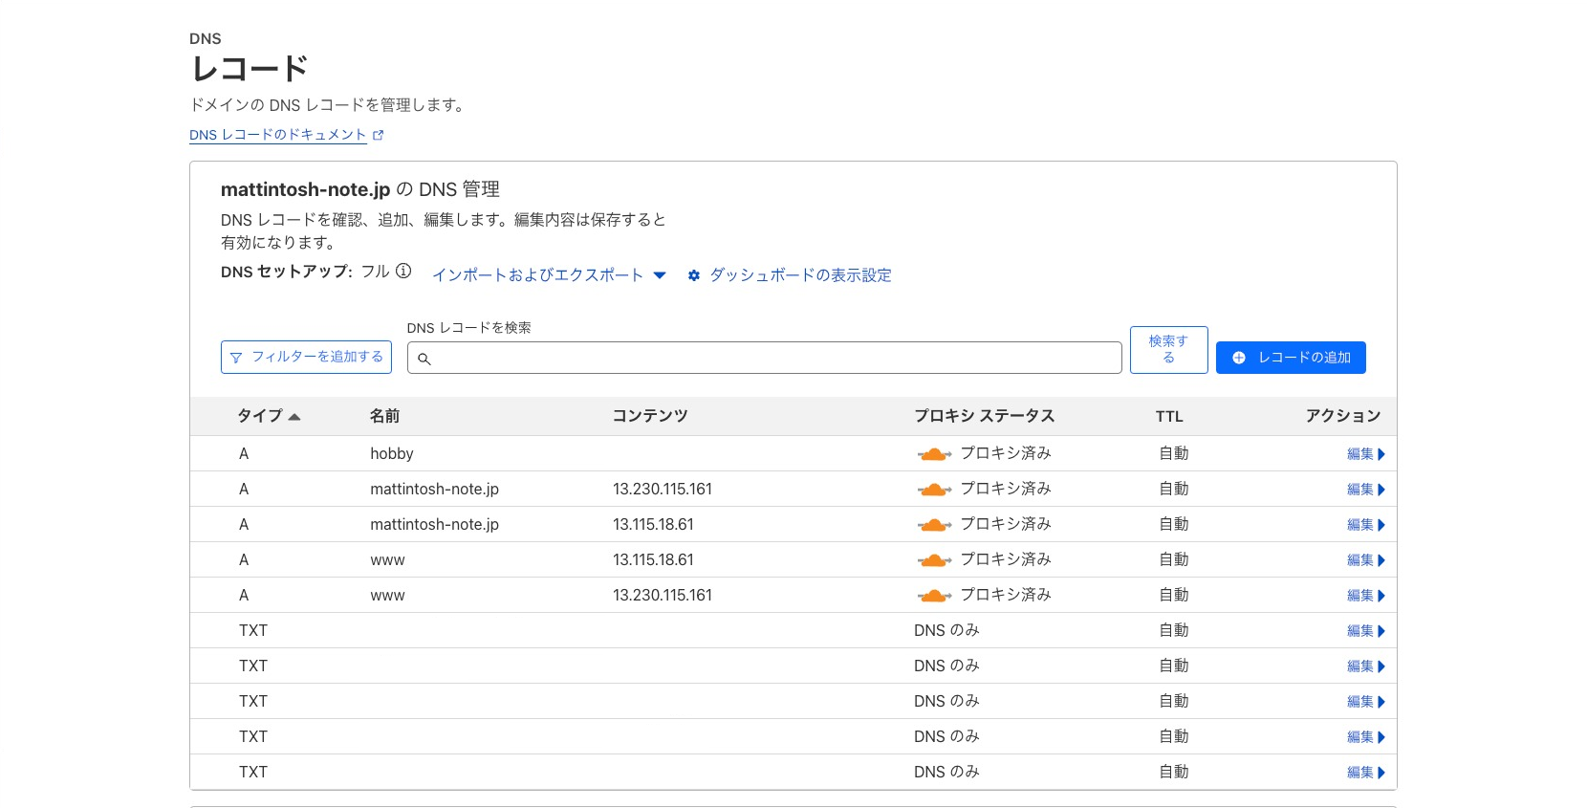Click the 検索する button

(x=1168, y=350)
